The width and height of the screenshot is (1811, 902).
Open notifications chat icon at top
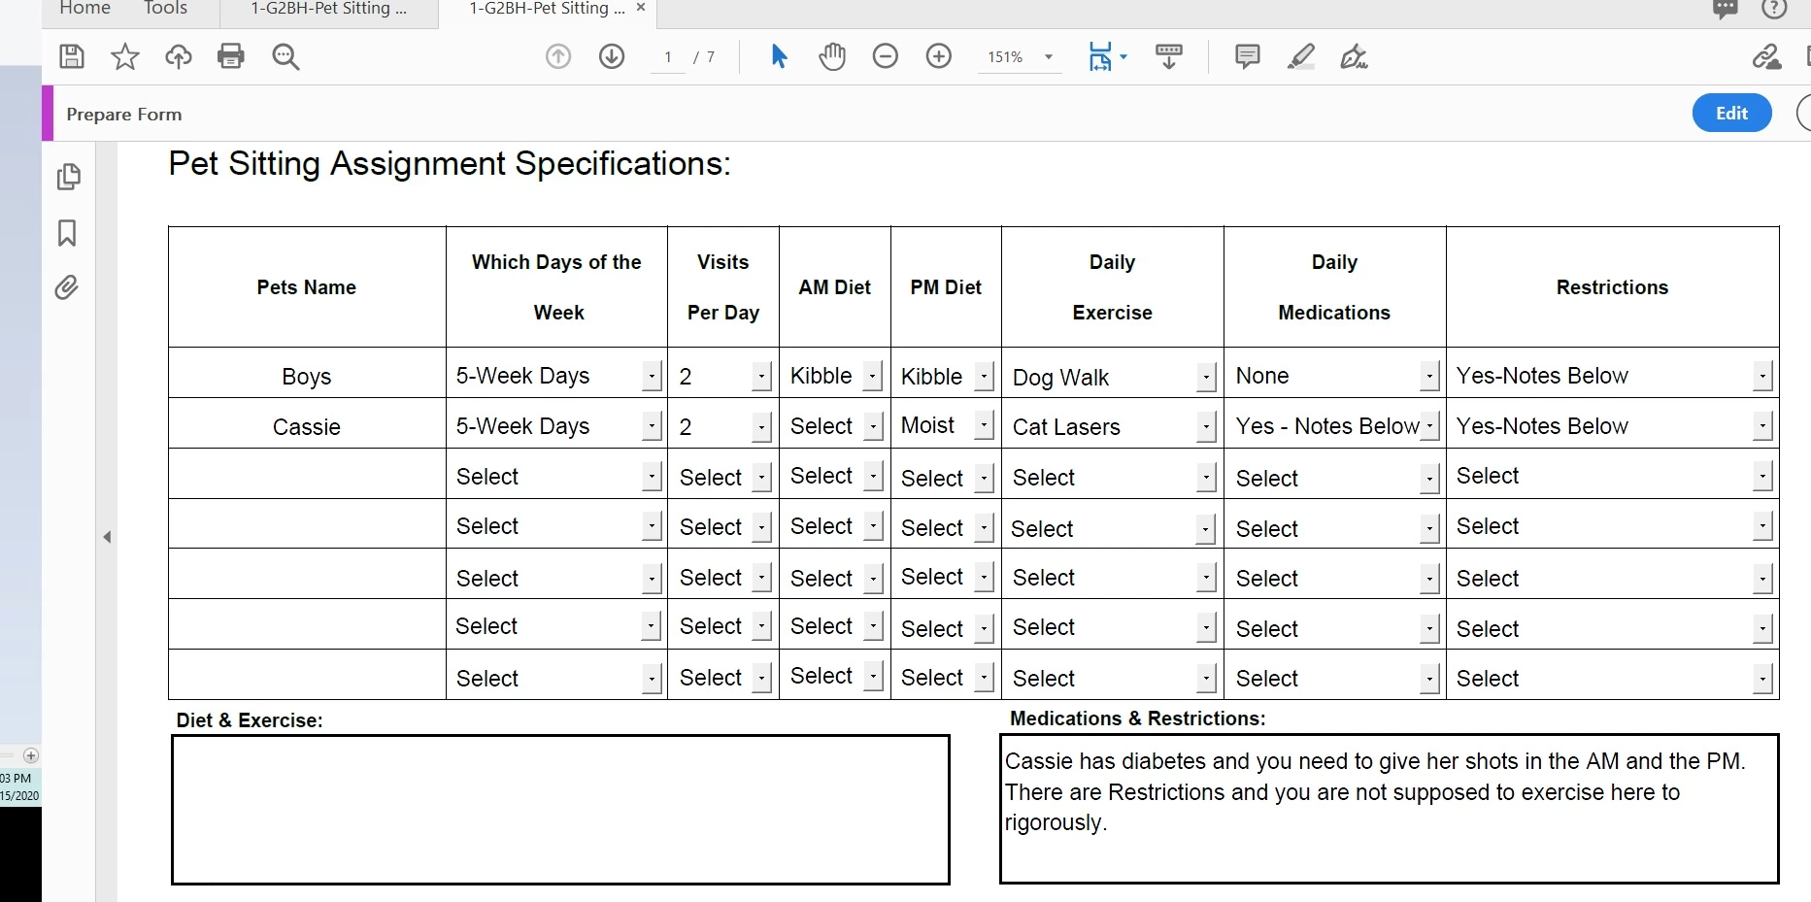pos(1726,9)
